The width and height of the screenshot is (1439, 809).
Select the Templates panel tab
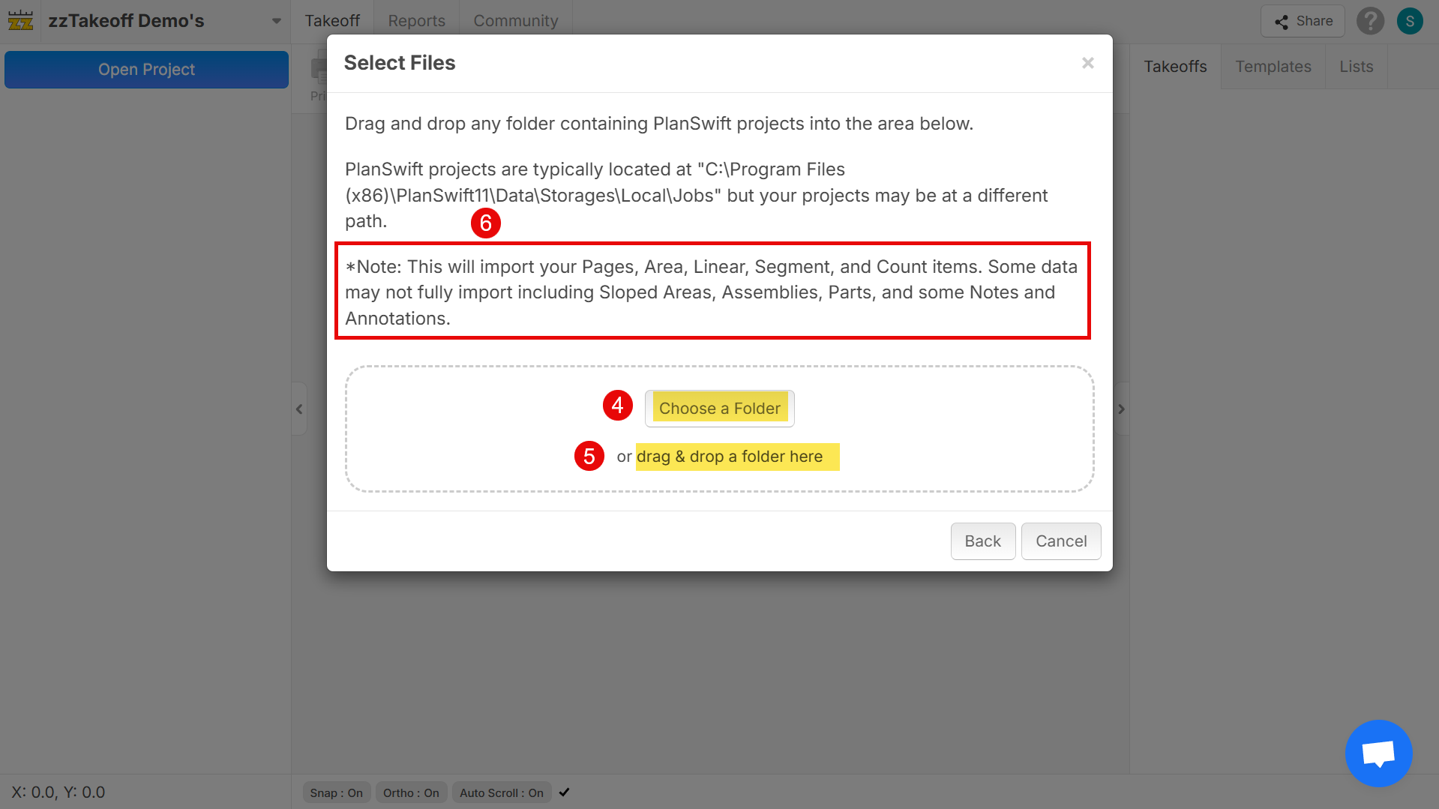click(1273, 67)
